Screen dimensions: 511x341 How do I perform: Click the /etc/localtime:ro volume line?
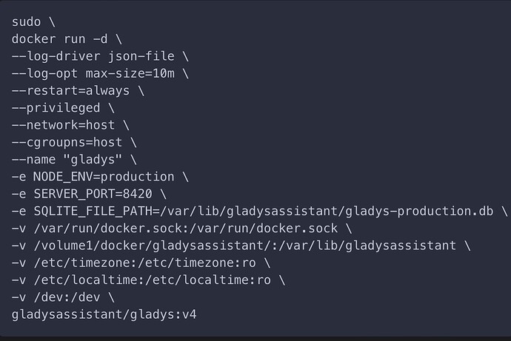[x=150, y=280]
